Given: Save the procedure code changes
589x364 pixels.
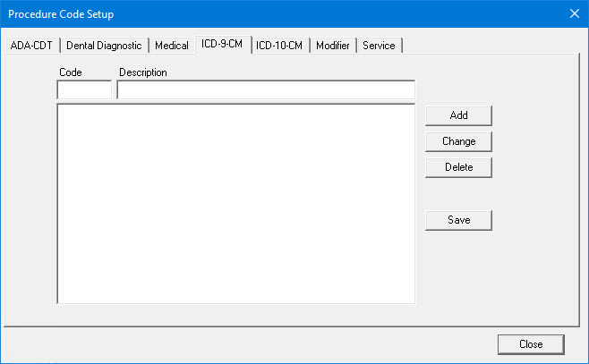Looking at the screenshot, I should coord(458,220).
